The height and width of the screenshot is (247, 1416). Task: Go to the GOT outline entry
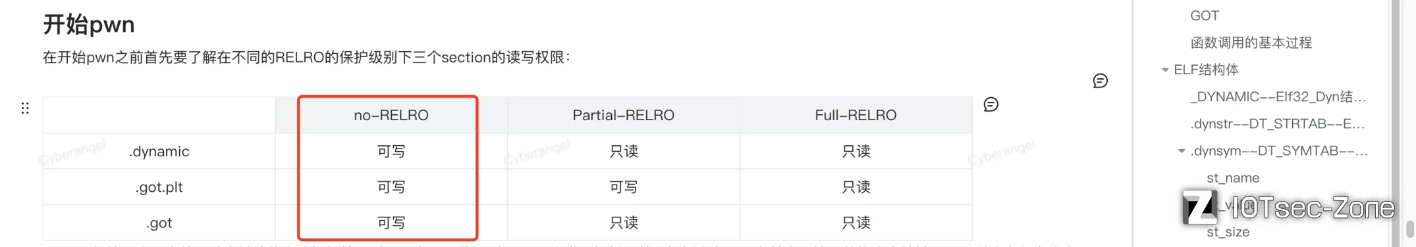[x=1205, y=16]
